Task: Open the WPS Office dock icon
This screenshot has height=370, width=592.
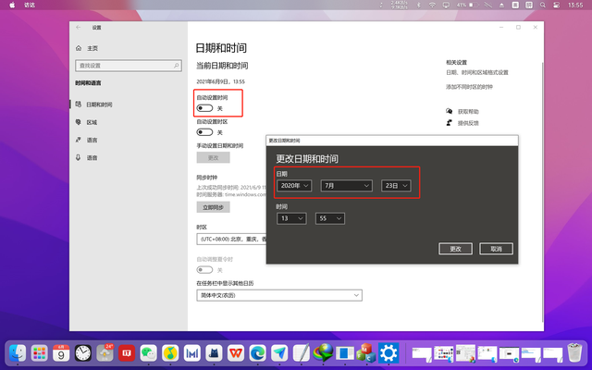Action: tap(236, 353)
